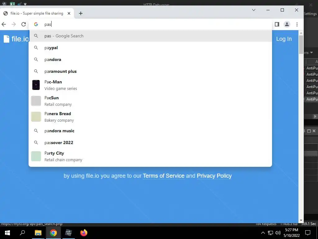Click Chrome's forward navigation arrow

[x=14, y=24]
